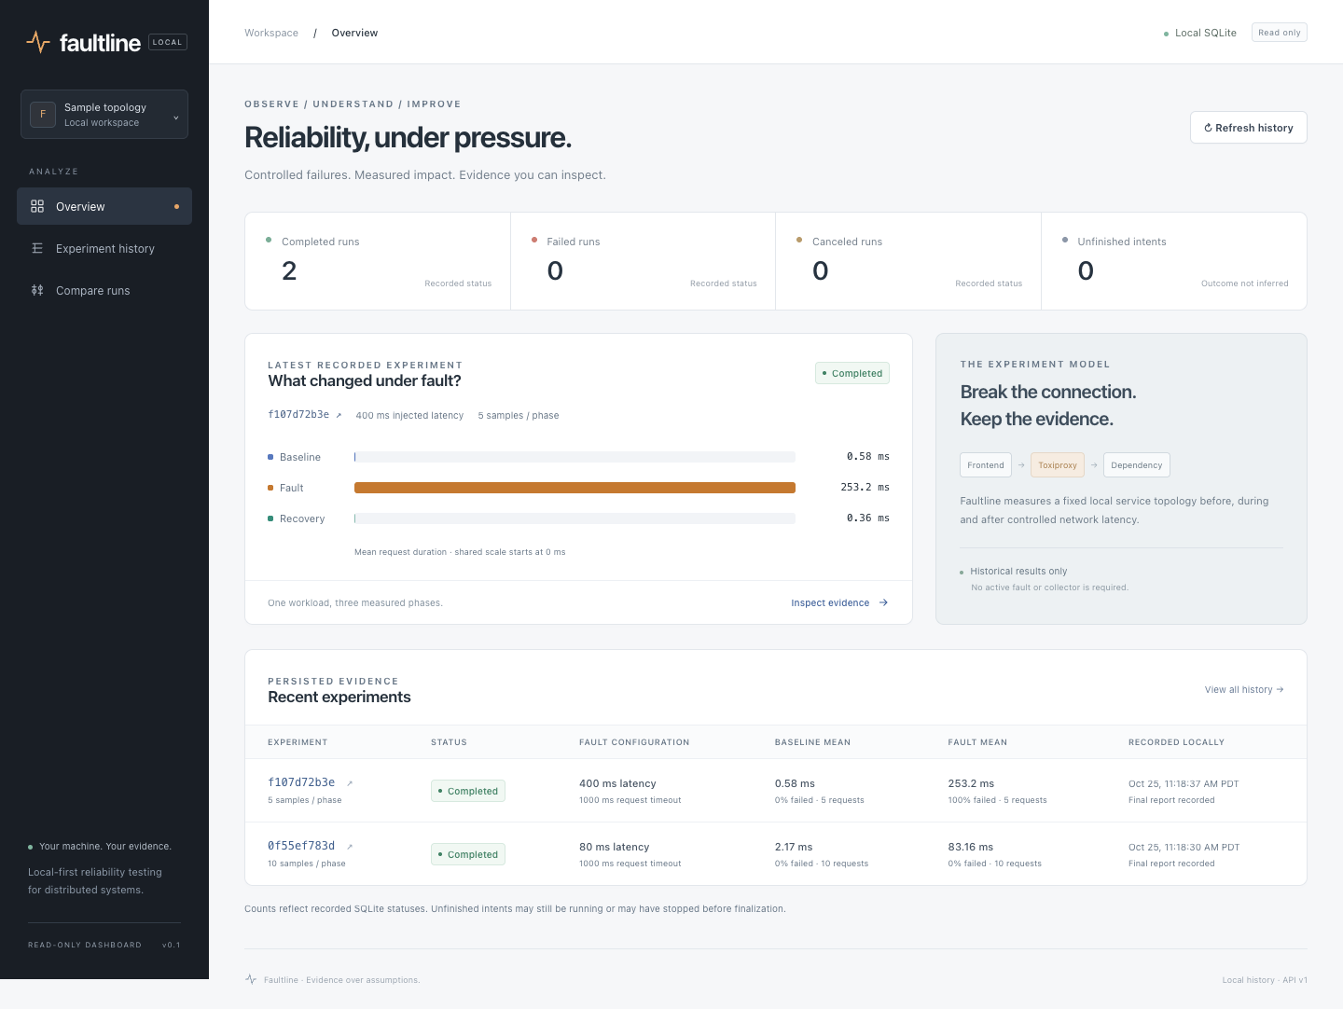Click the Frontend node chip
Image resolution: width=1343 pixels, height=1009 pixels.
coord(986,464)
